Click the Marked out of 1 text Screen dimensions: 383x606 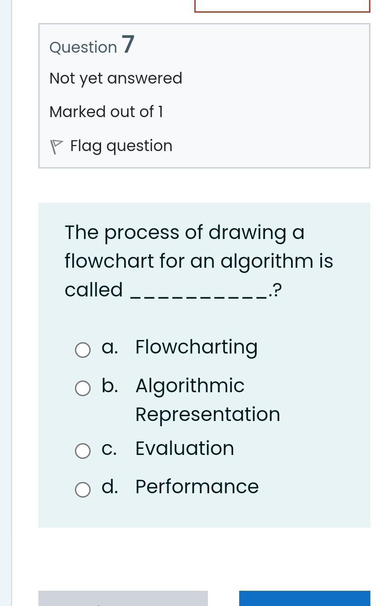pyautogui.click(x=106, y=112)
